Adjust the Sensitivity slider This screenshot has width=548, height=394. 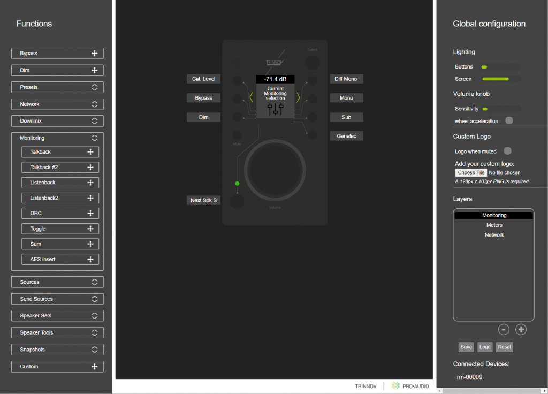click(501, 109)
